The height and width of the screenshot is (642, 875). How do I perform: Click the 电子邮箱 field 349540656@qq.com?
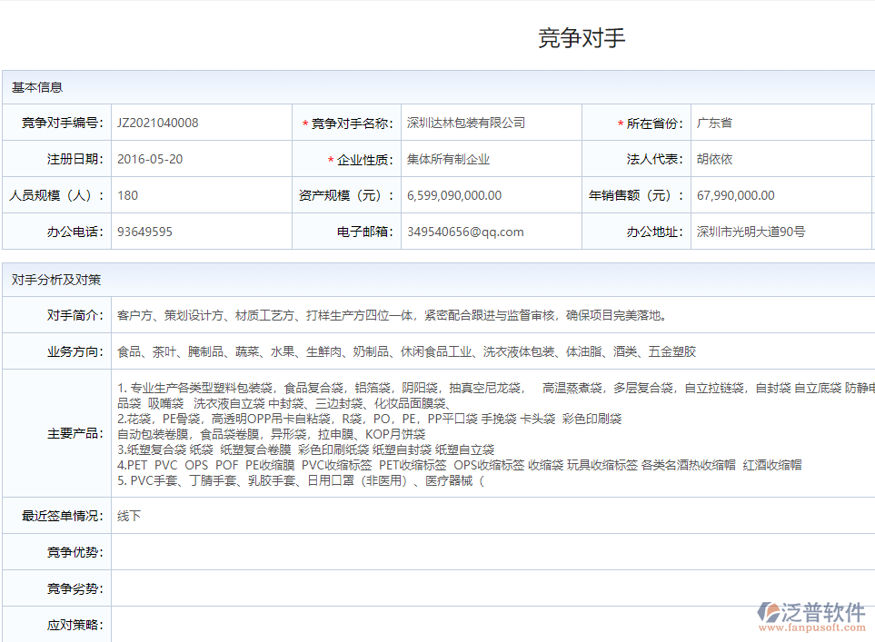(491, 232)
